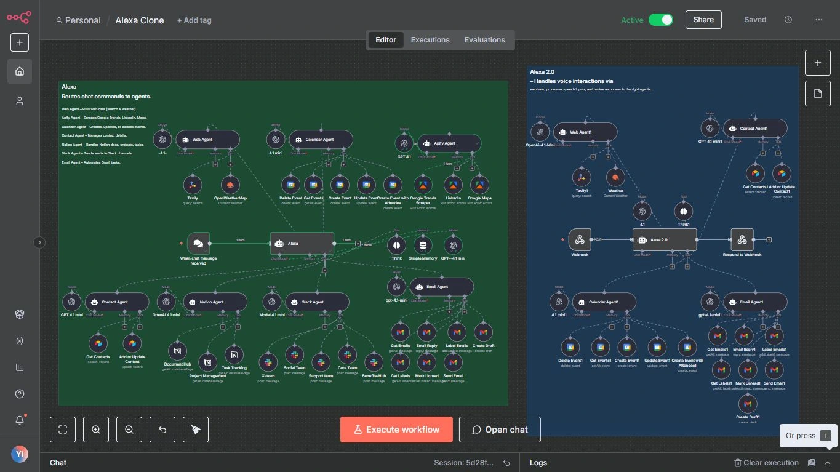Switch to the Executions tab

[x=430, y=40]
